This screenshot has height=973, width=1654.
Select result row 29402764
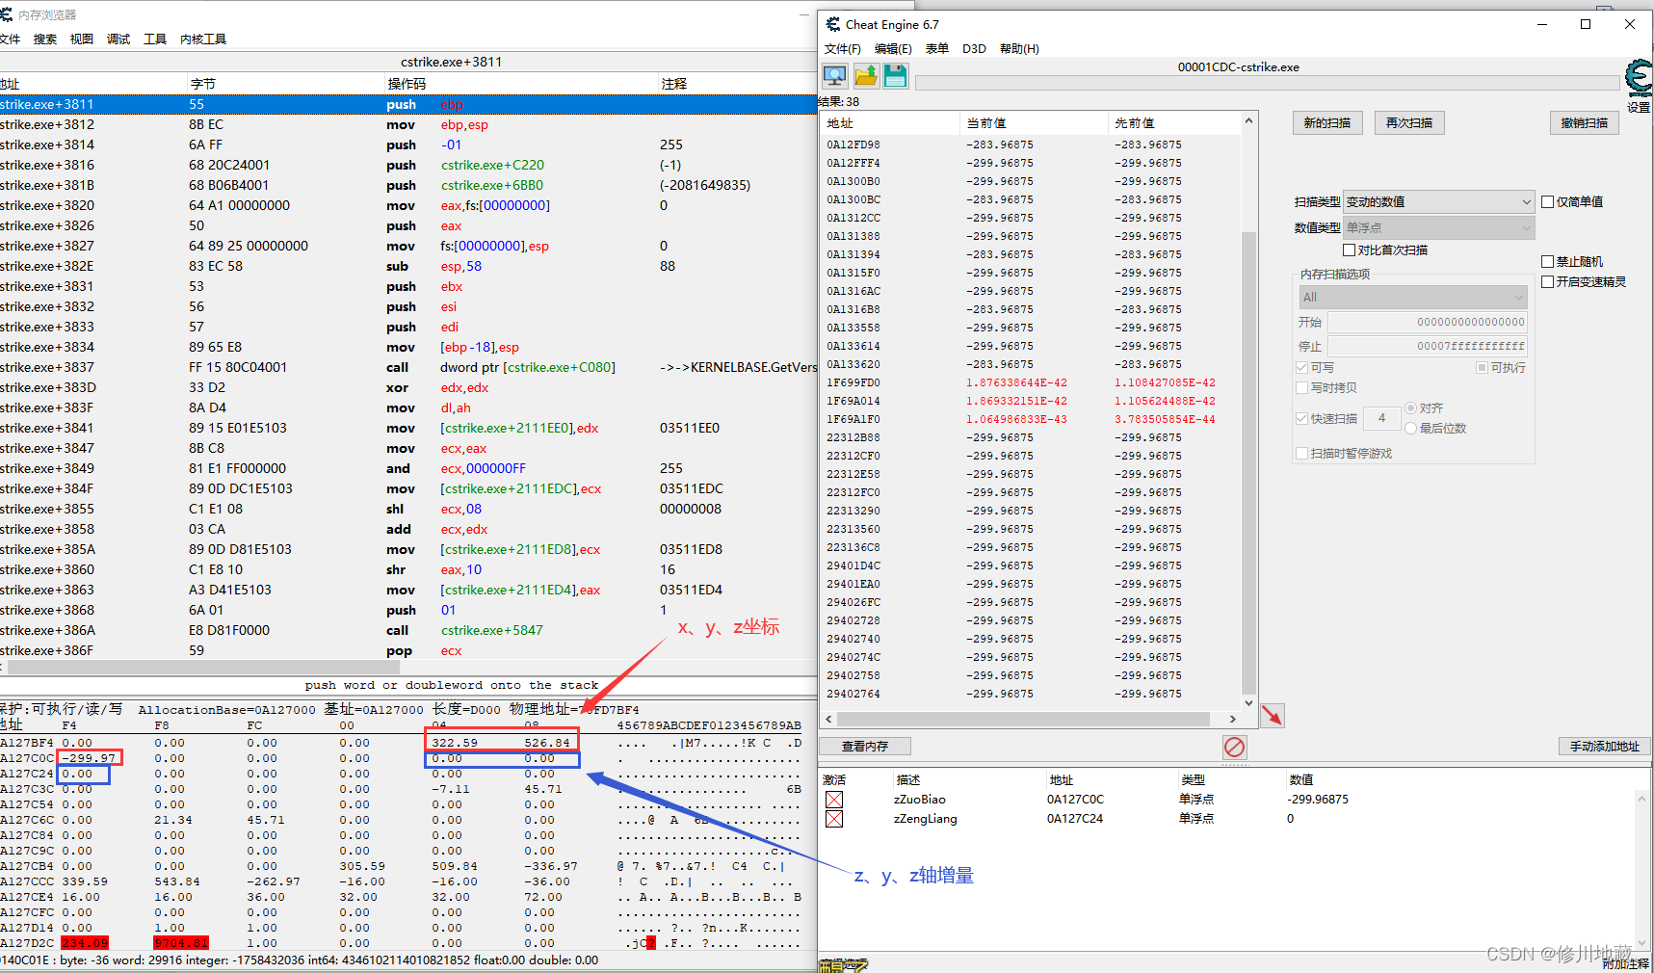1031,694
